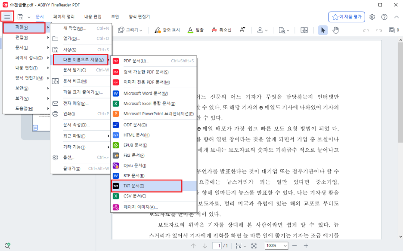Save as Microsoft Excel 통합 문서
The width and height of the screenshot is (403, 251).
point(154,104)
